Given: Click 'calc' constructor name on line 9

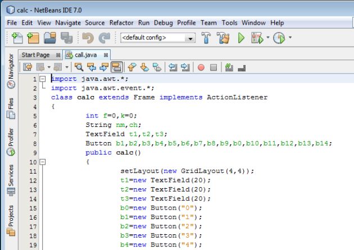Looking at the screenshot, I should click(124, 152).
